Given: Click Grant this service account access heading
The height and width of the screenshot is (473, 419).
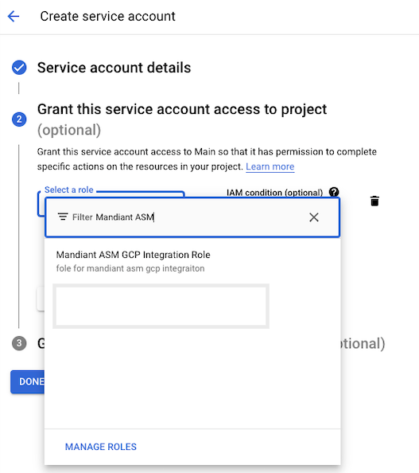Looking at the screenshot, I should (x=182, y=109).
